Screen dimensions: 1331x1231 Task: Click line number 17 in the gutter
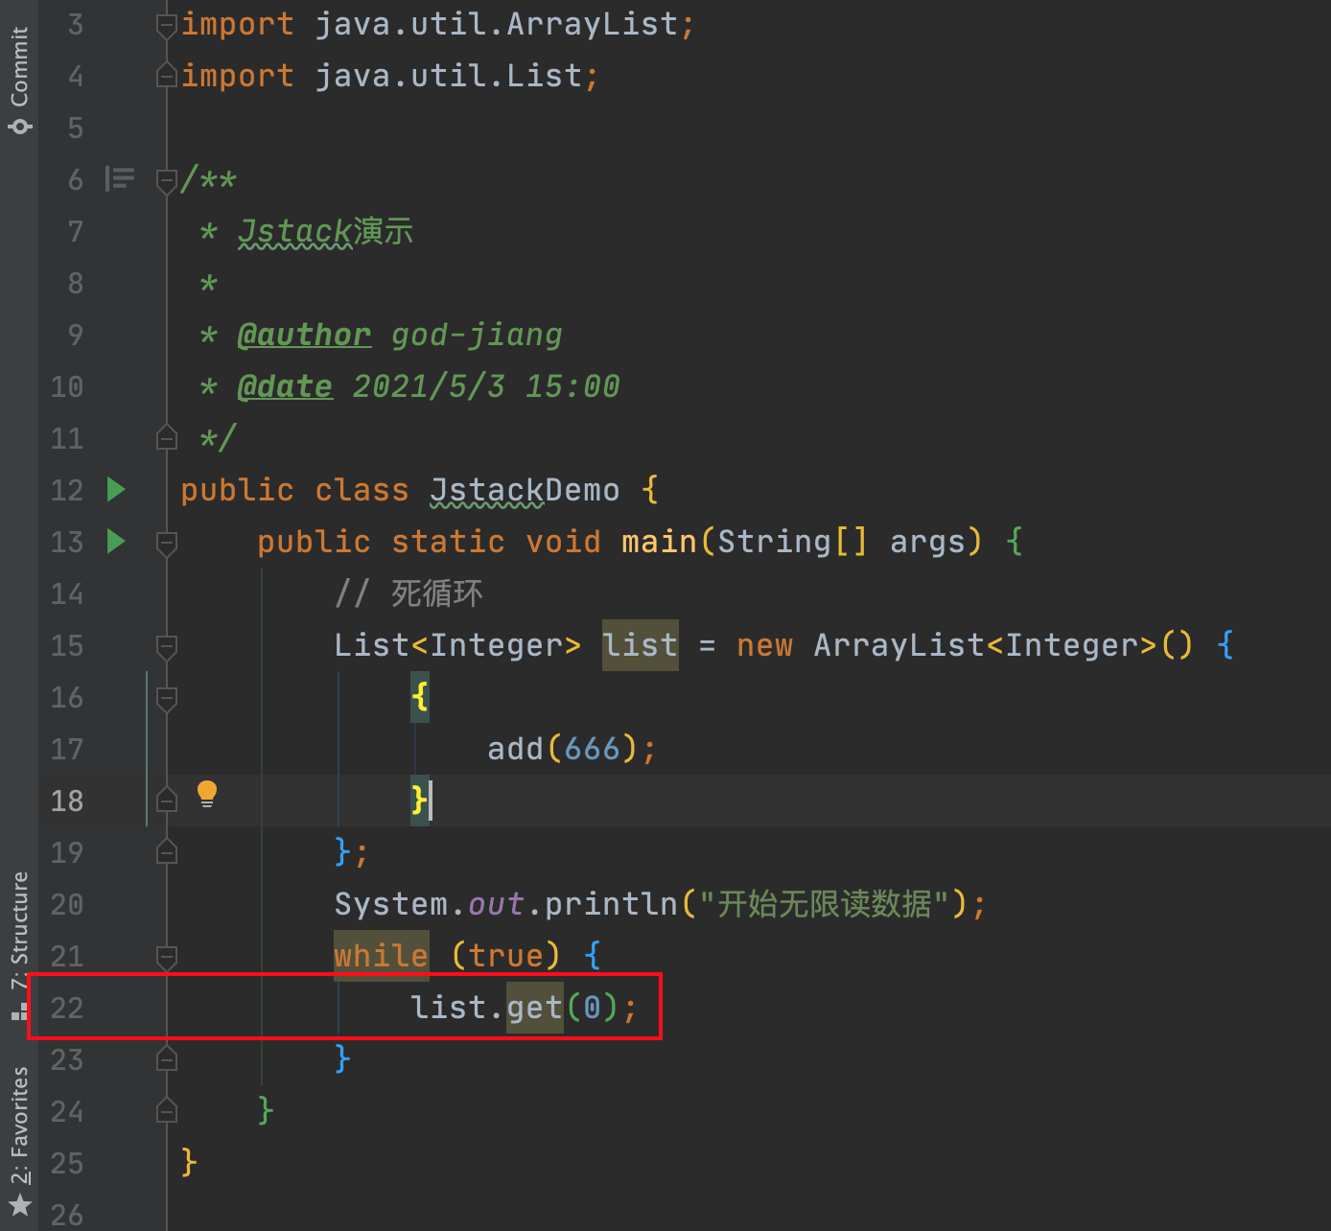click(67, 749)
